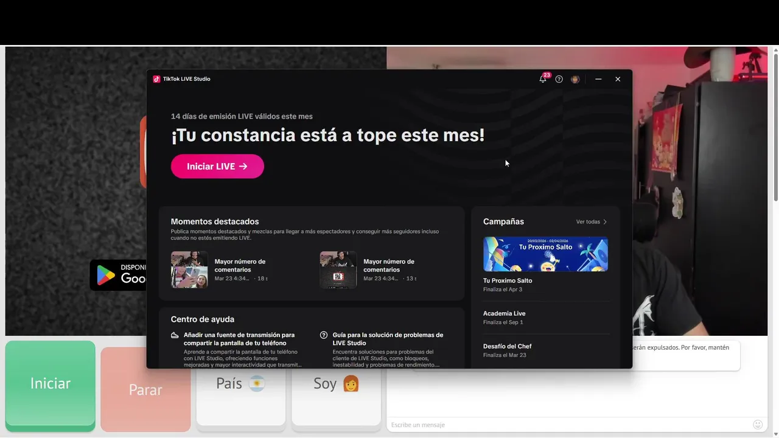Click red Parar button in background page
The height and width of the screenshot is (438, 779).
[x=145, y=390]
